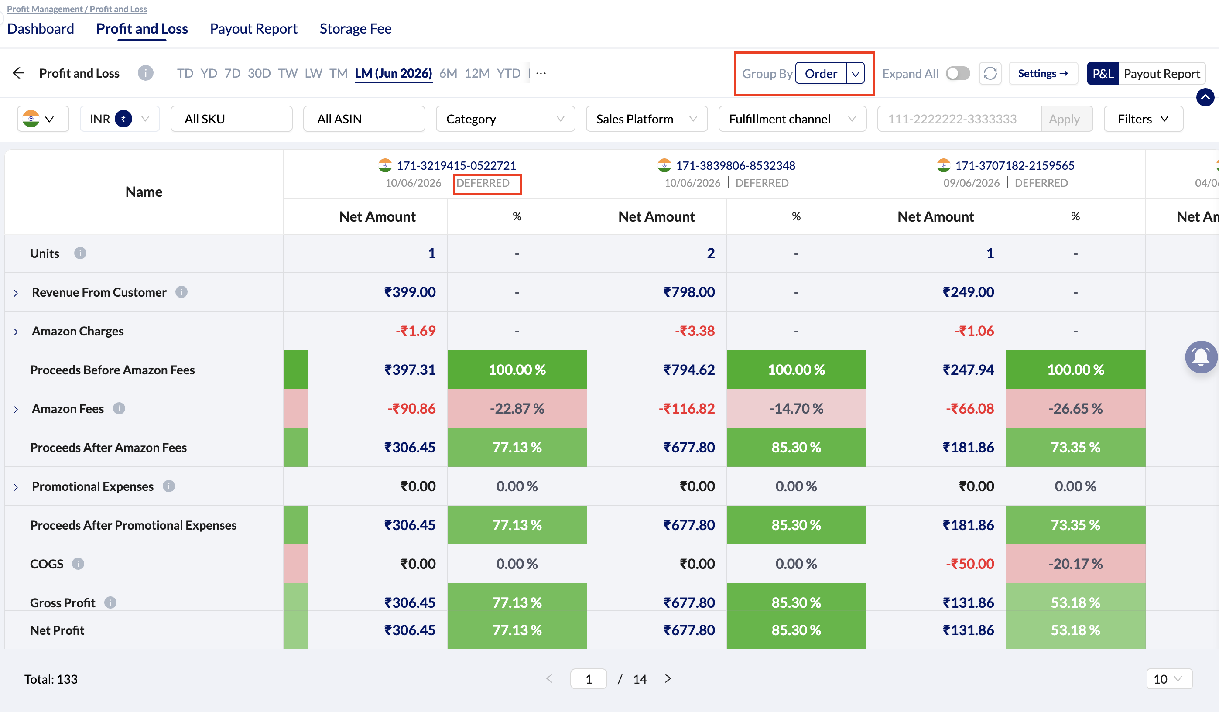Click the refresh icon next to Expand All

(990, 74)
